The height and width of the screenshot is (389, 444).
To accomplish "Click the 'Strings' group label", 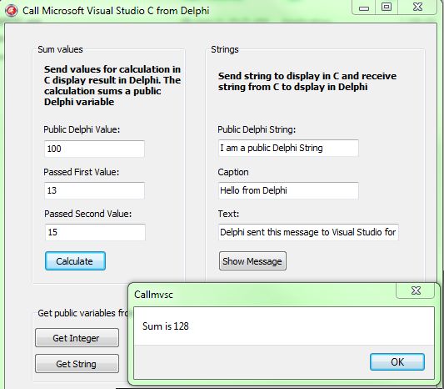I will (225, 49).
